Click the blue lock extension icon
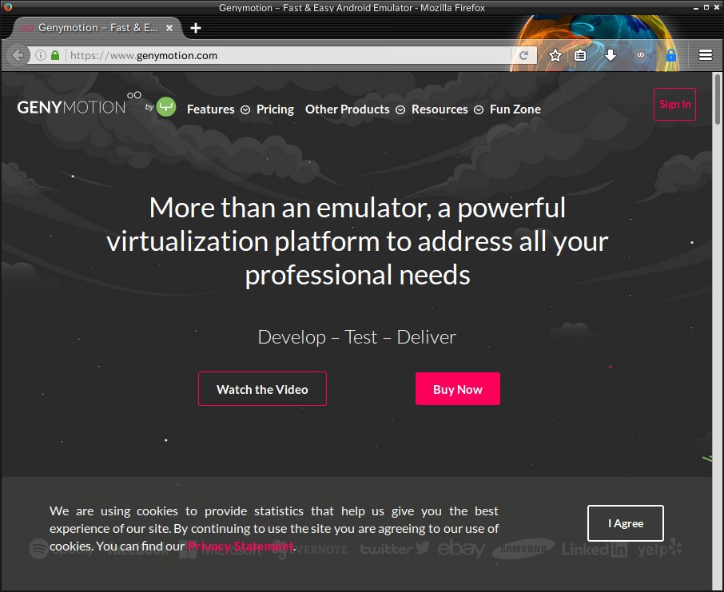 [x=671, y=55]
